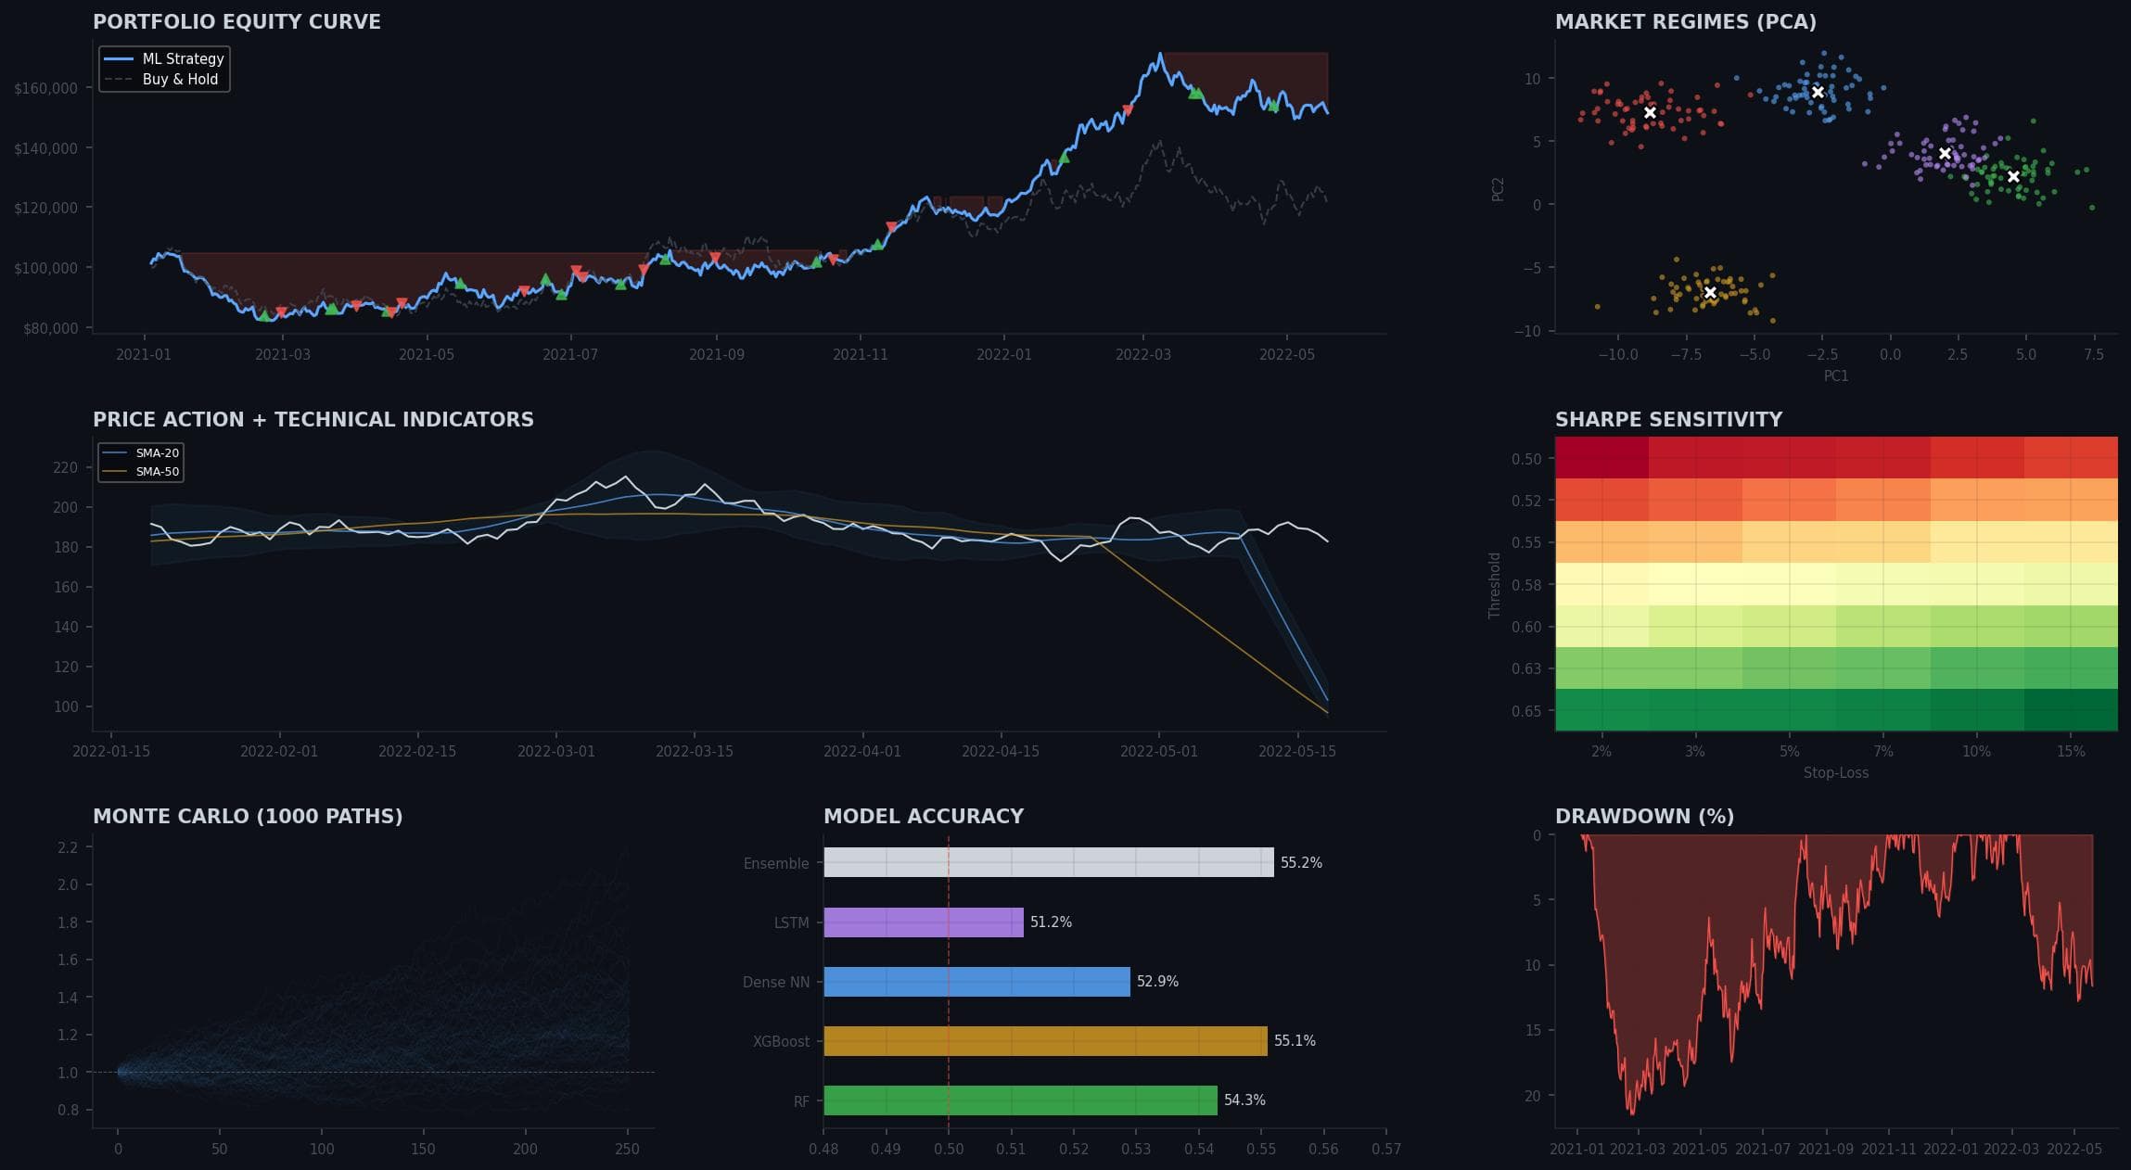Select the centroid X in the blue regime cluster
This screenshot has width=2131, height=1170.
tap(1819, 91)
